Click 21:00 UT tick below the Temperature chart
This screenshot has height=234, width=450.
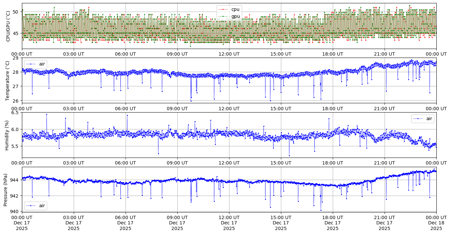[384, 108]
